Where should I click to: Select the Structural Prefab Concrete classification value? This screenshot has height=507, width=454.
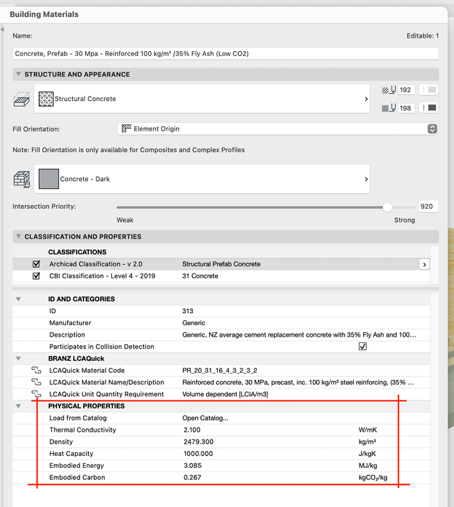pos(221,264)
